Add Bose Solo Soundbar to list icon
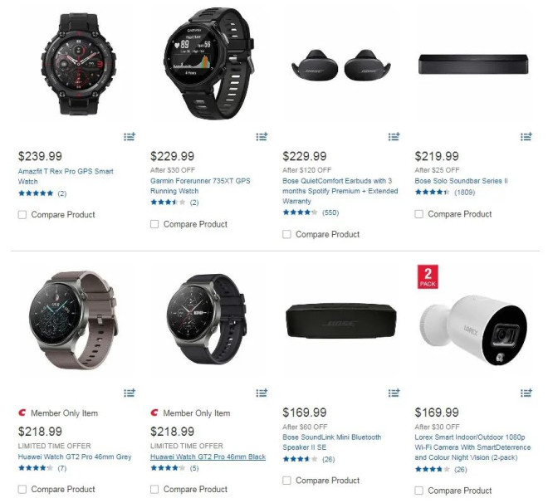This screenshot has width=548, height=503. [526, 137]
